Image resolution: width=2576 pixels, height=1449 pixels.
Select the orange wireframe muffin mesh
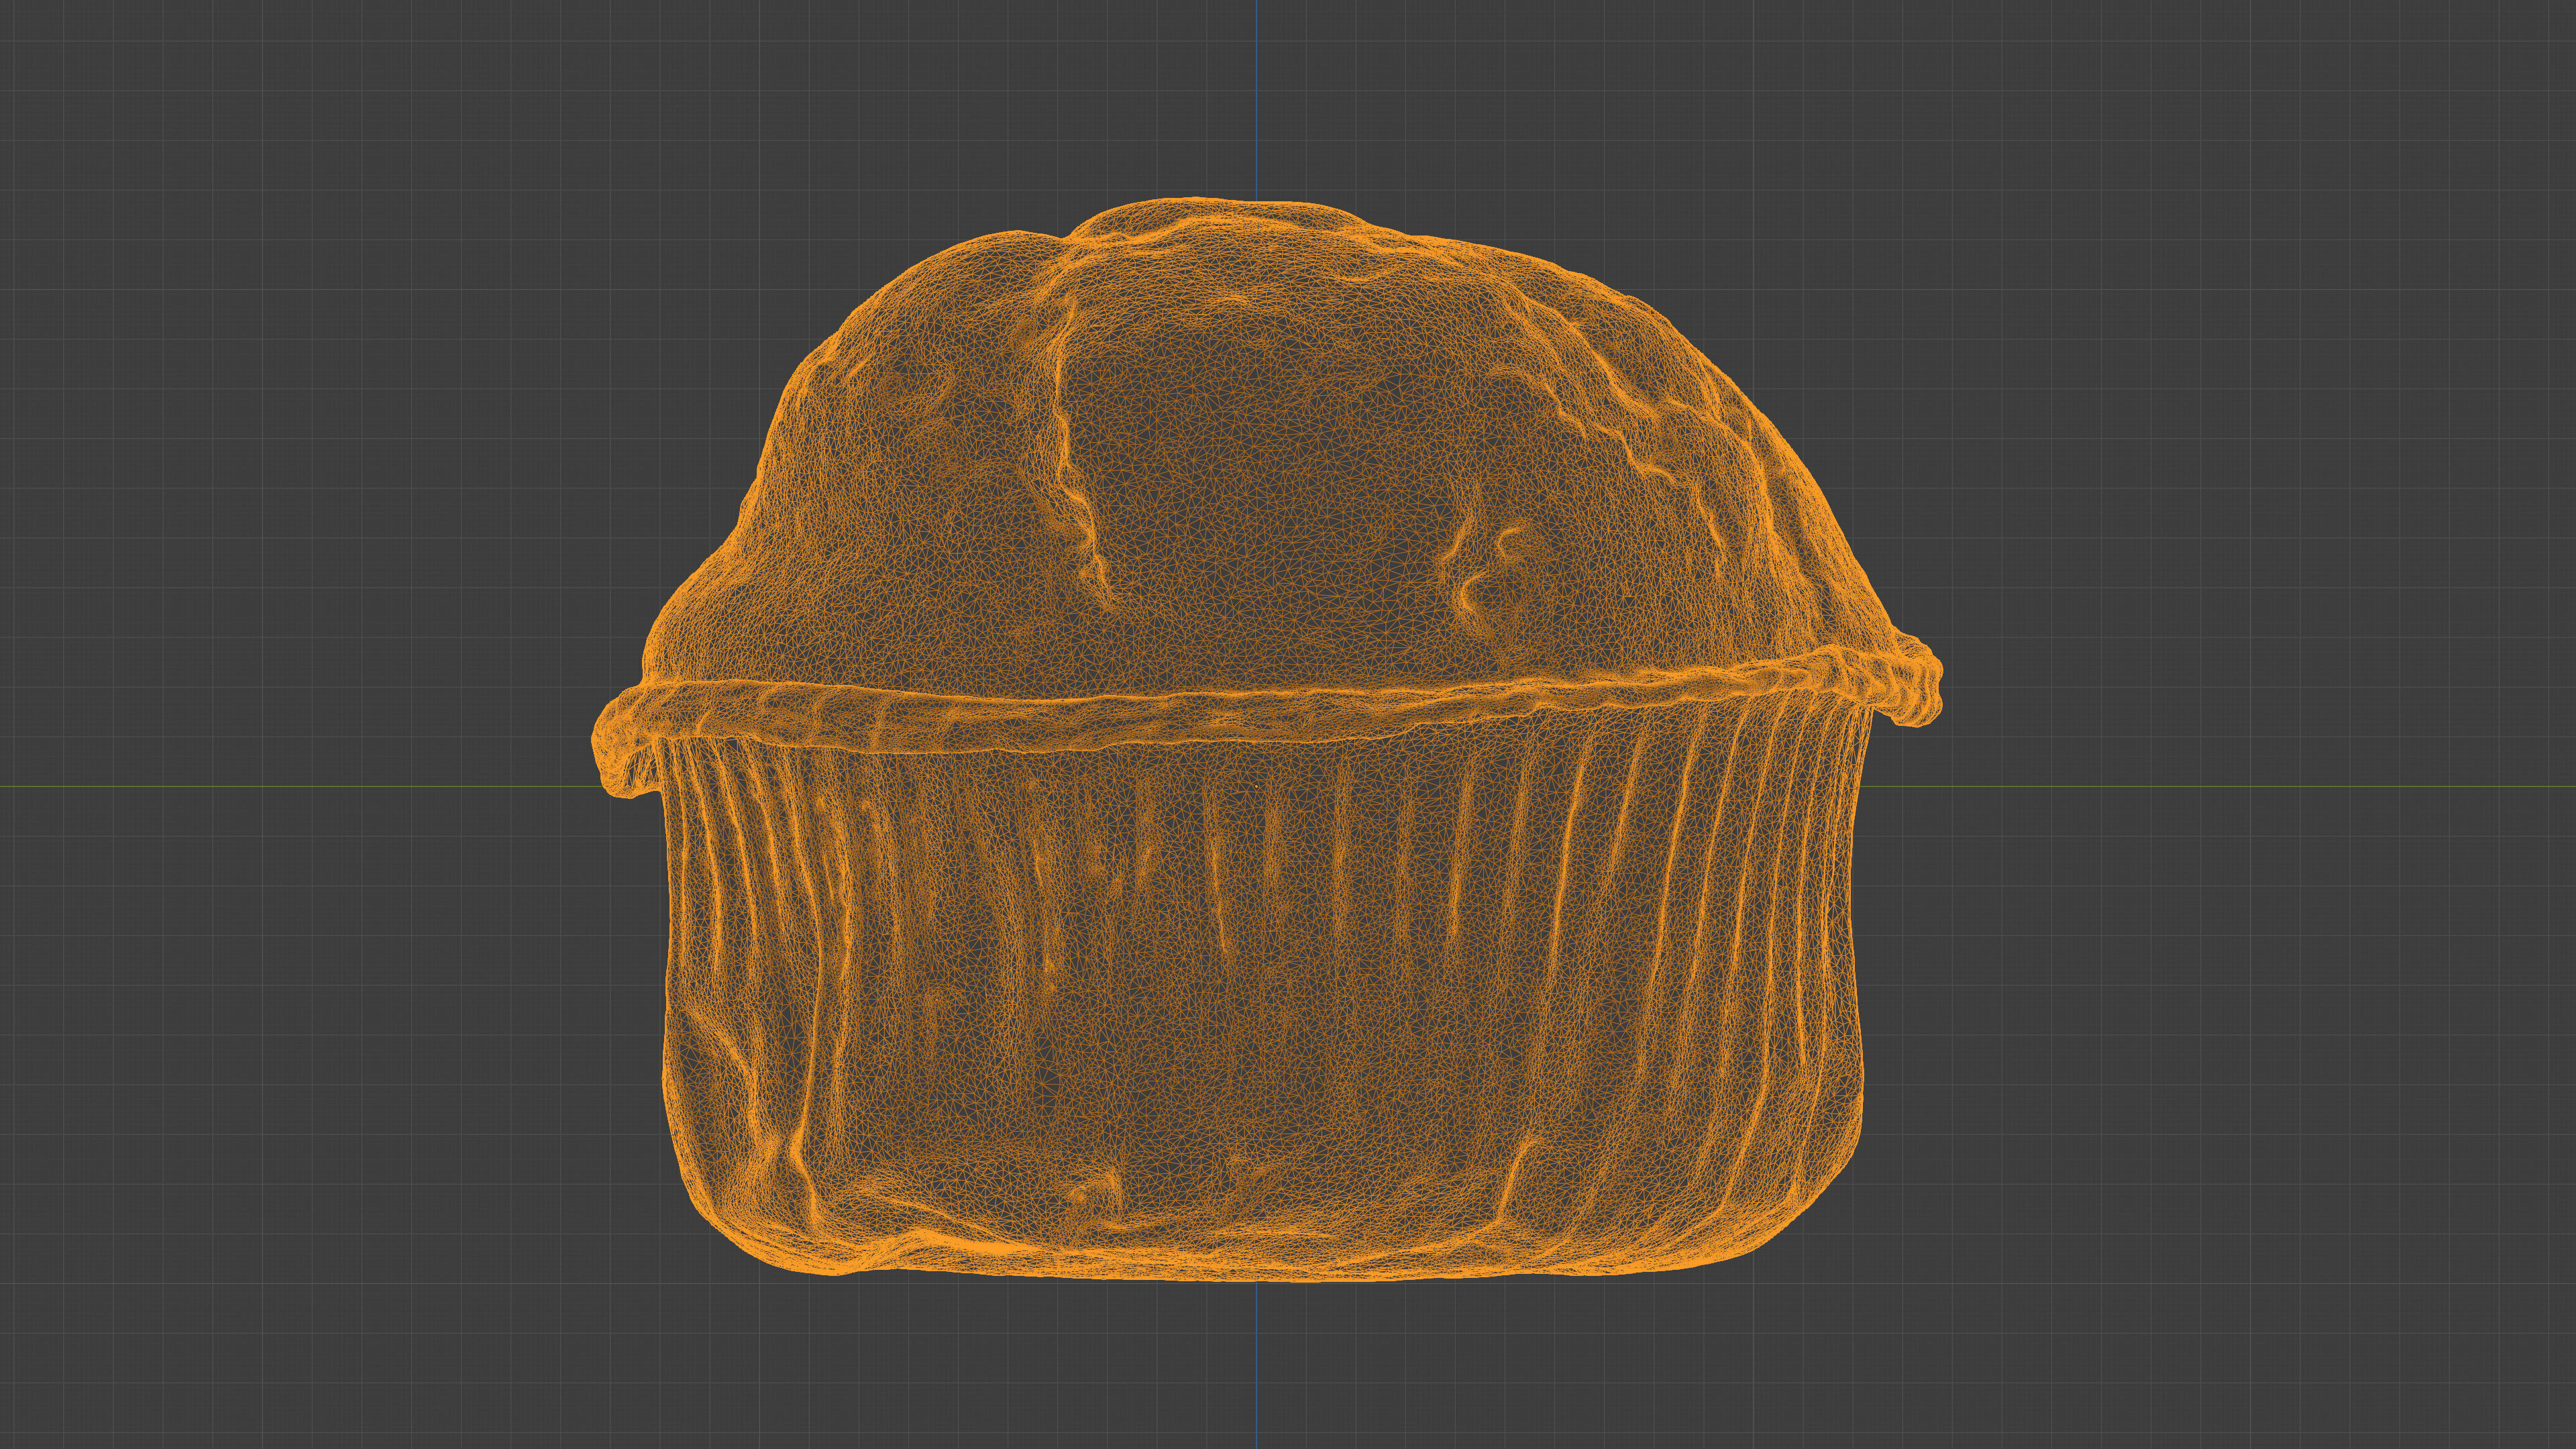[x=1266, y=740]
